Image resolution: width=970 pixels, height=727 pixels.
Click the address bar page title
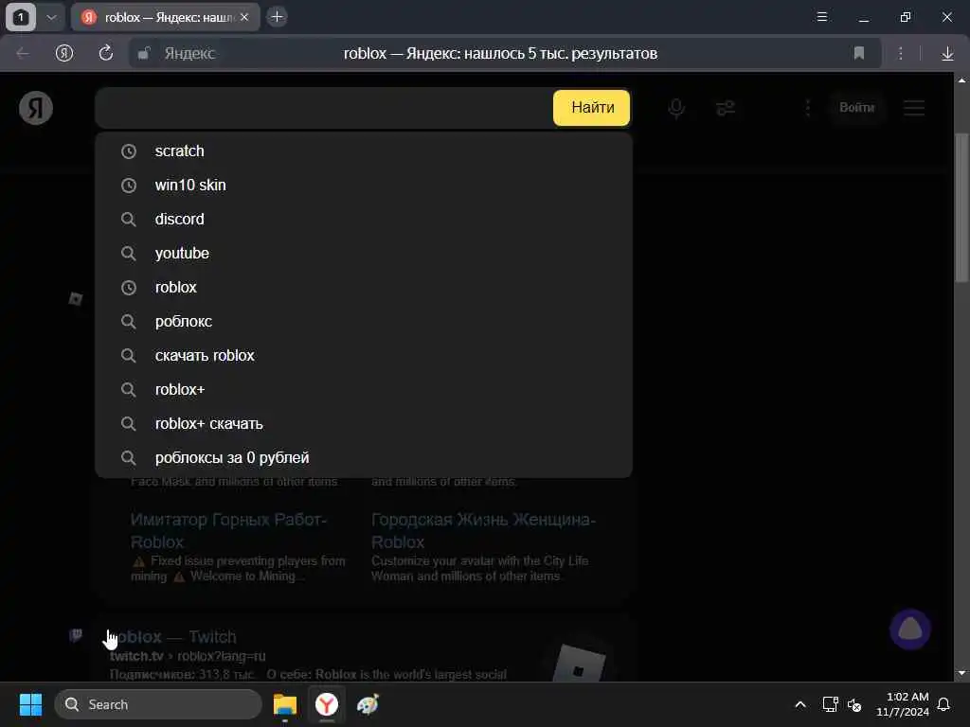[x=500, y=53]
